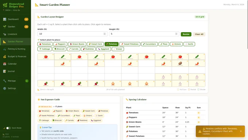Click the Homestead Helper Pro logo
Screen dimensions: 248x140
pyautogui.click(x=13, y=5)
